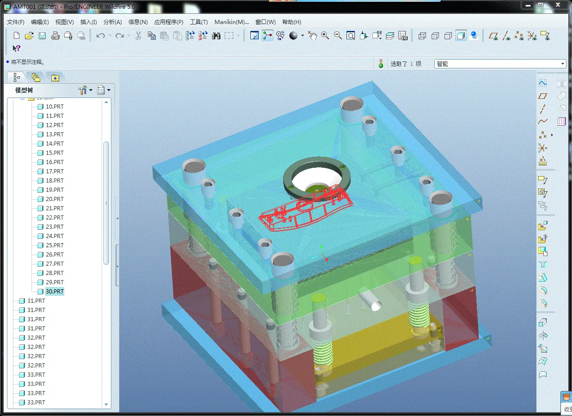Click the Zoom Out magnifier

point(338,36)
